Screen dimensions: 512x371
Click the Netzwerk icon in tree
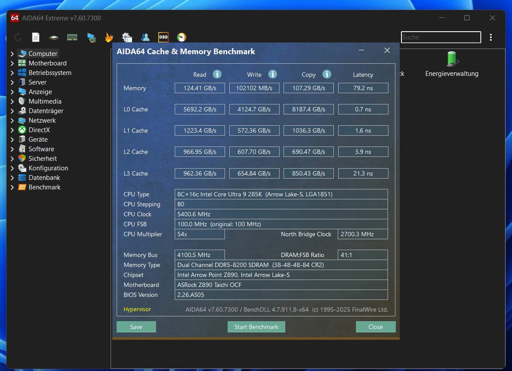pos(22,120)
